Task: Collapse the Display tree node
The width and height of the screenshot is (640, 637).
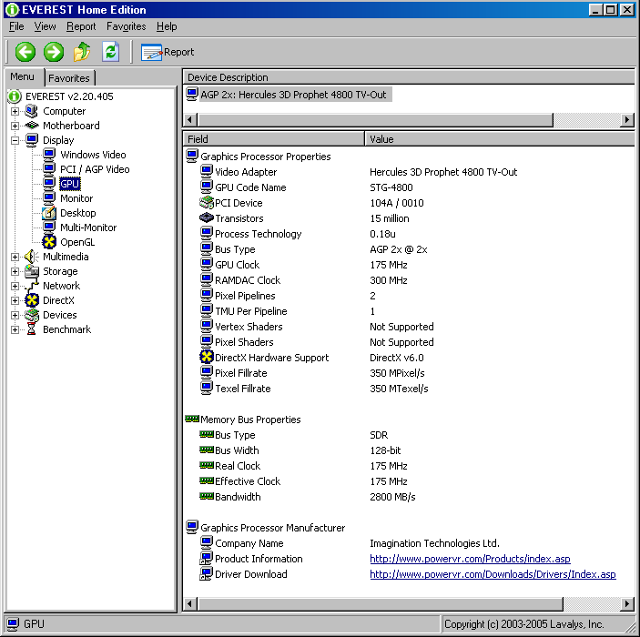Action: click(x=15, y=140)
